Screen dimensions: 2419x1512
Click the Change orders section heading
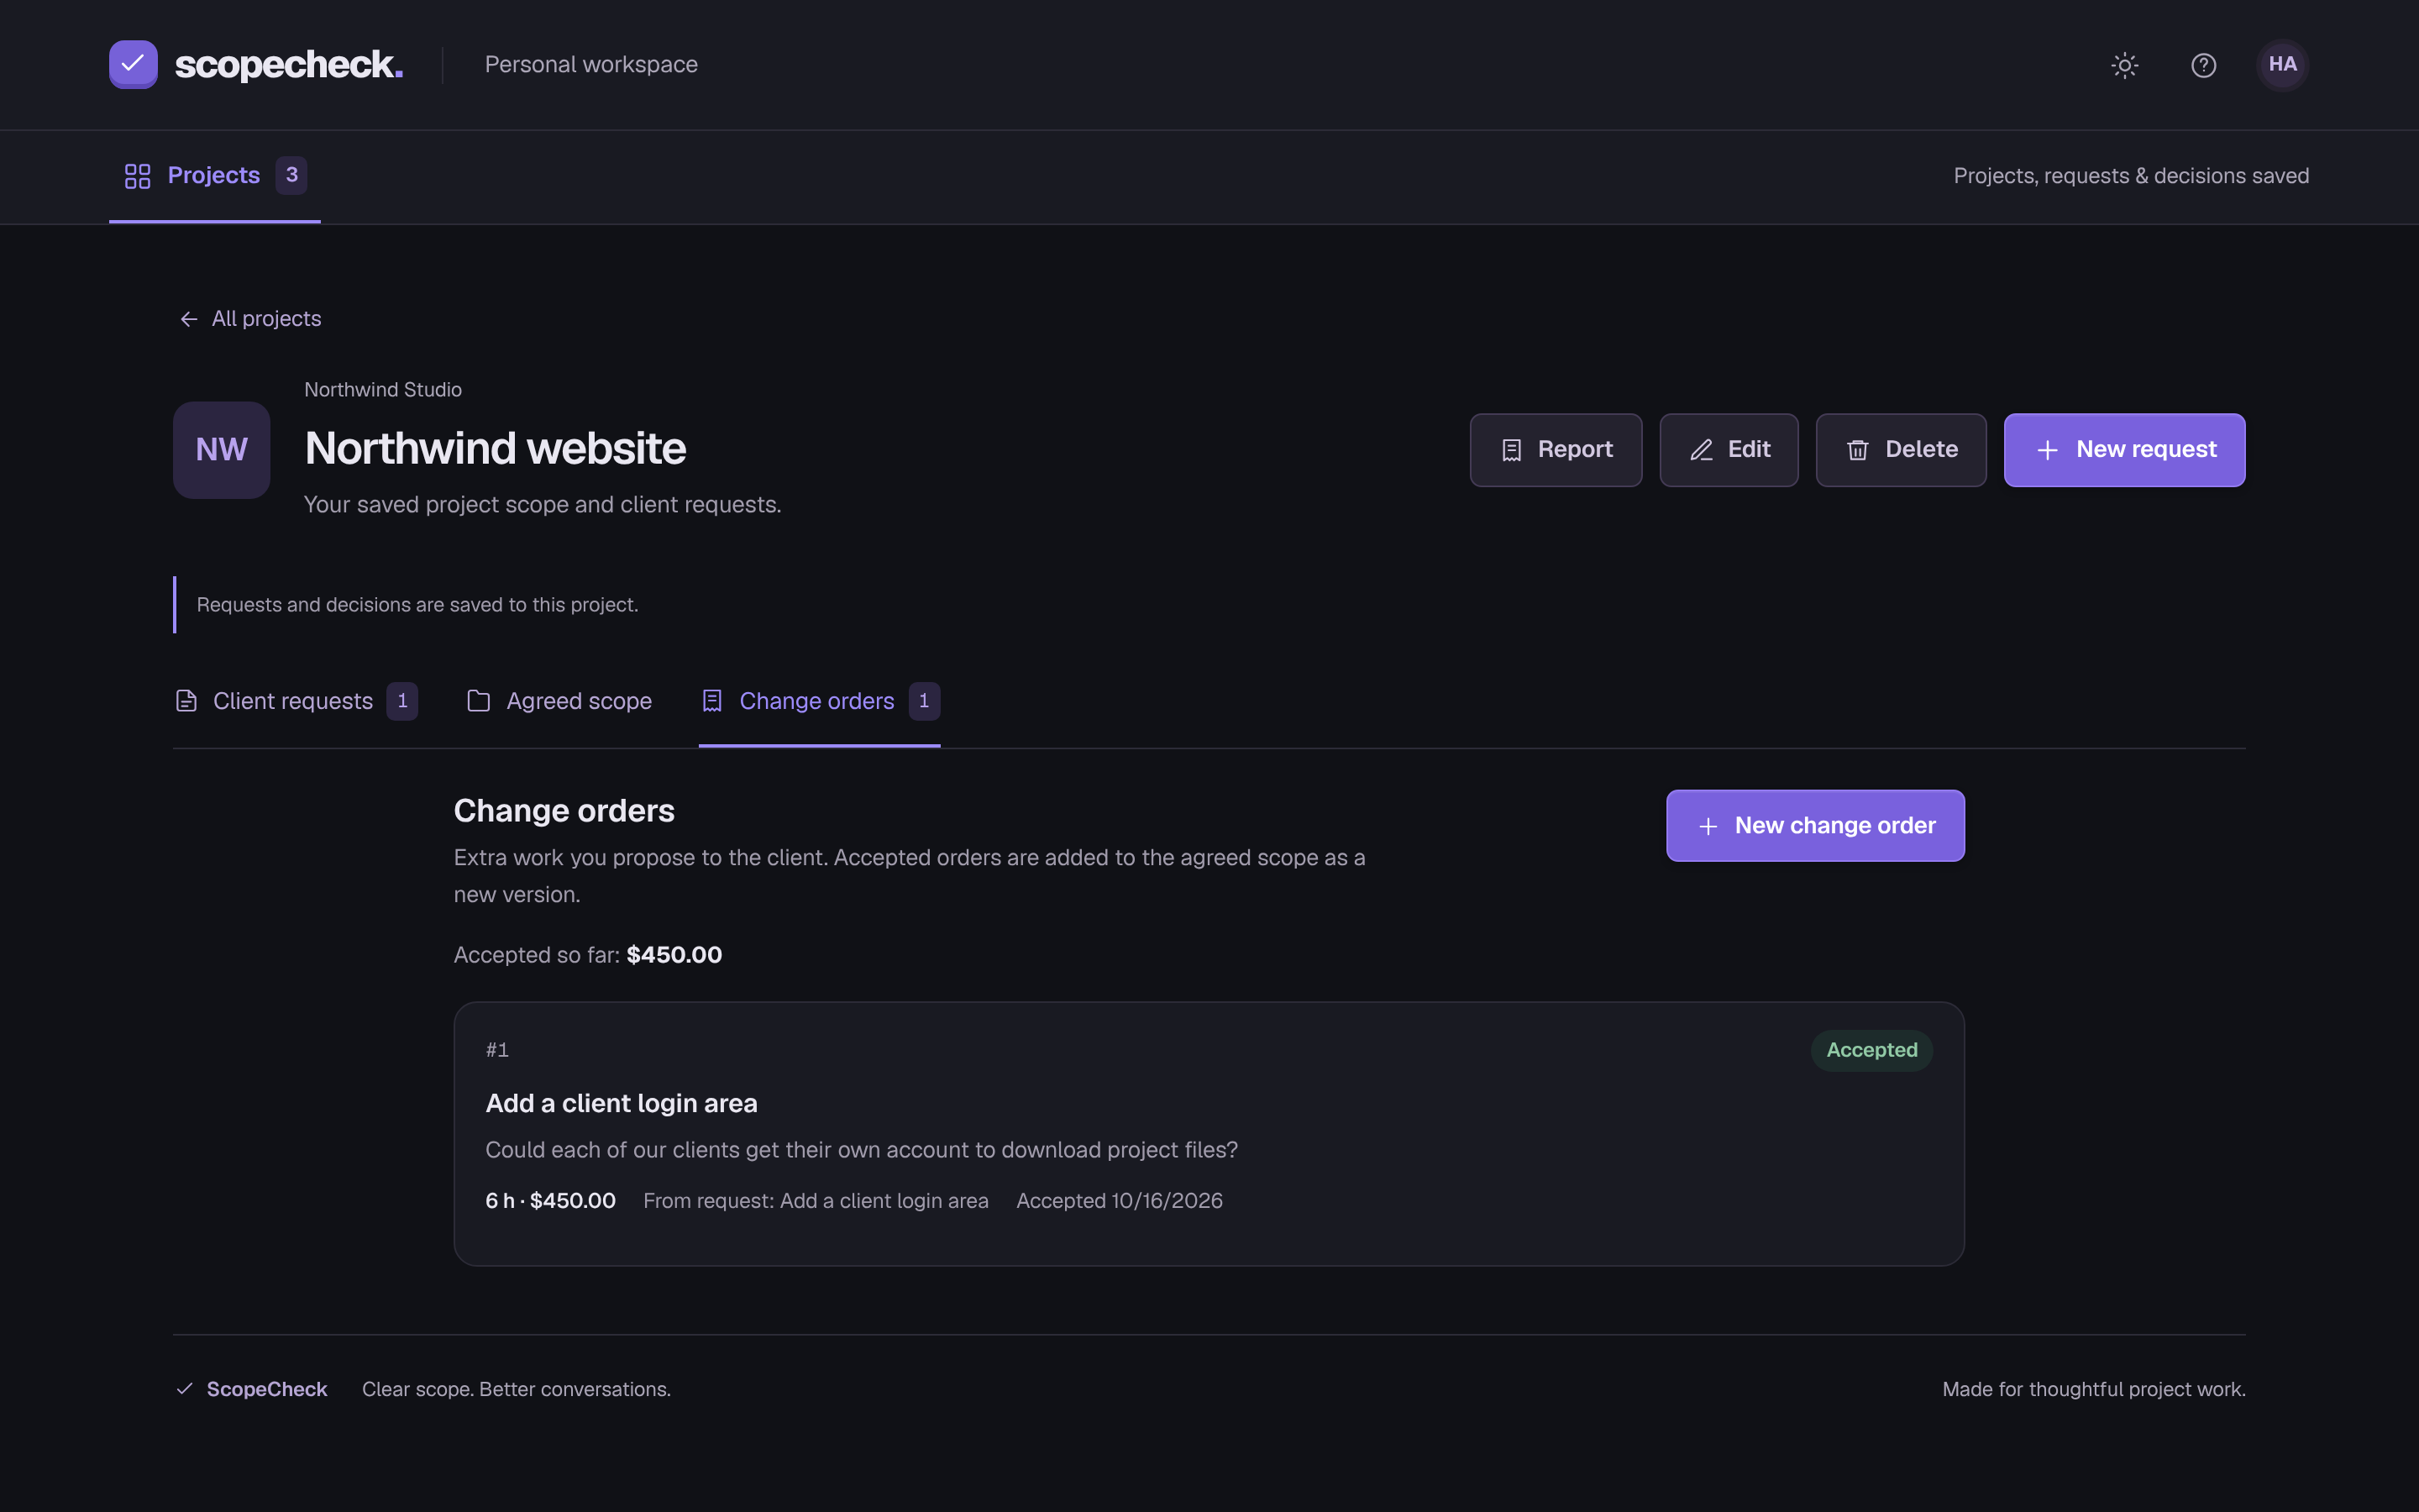click(564, 811)
